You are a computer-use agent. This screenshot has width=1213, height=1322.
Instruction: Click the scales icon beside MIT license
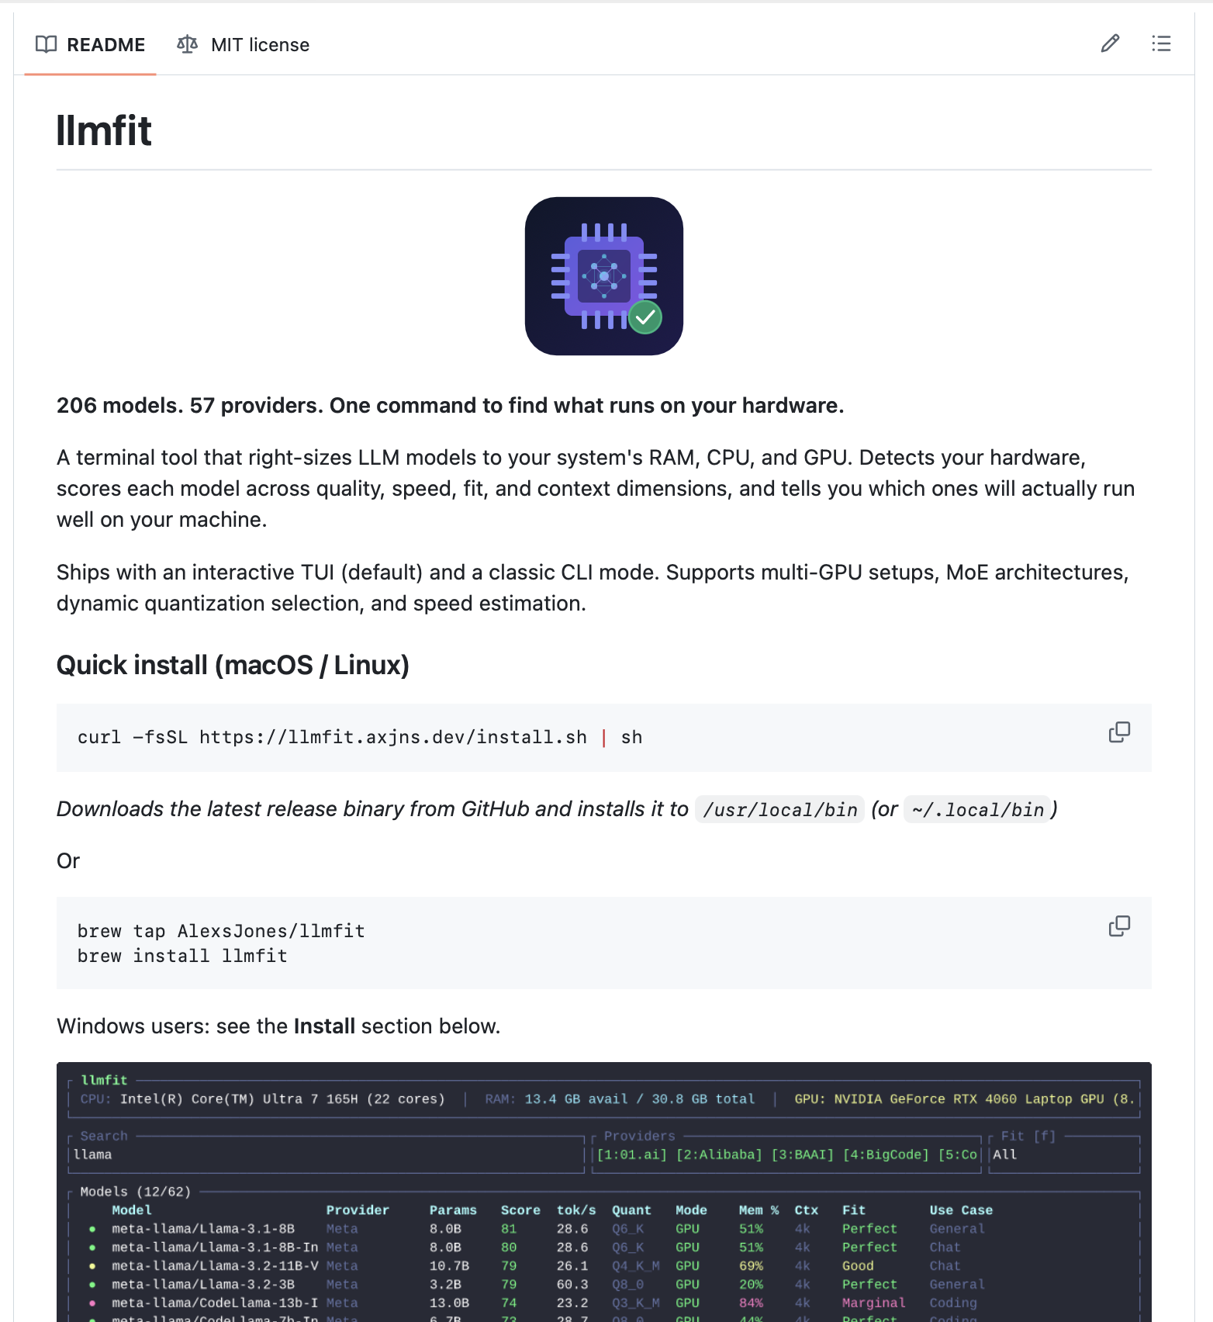tap(186, 44)
